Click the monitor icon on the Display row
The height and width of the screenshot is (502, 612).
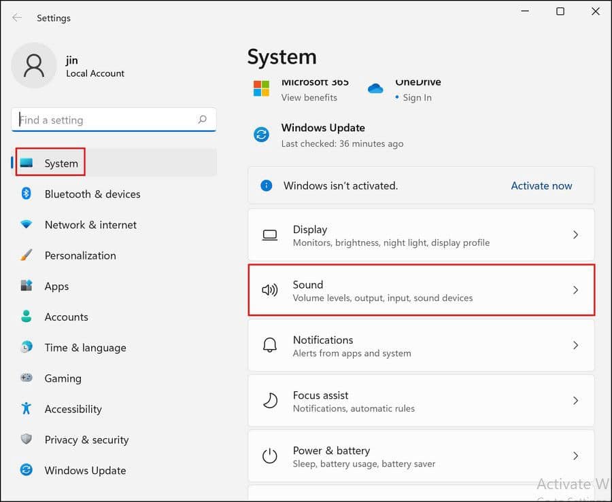270,234
